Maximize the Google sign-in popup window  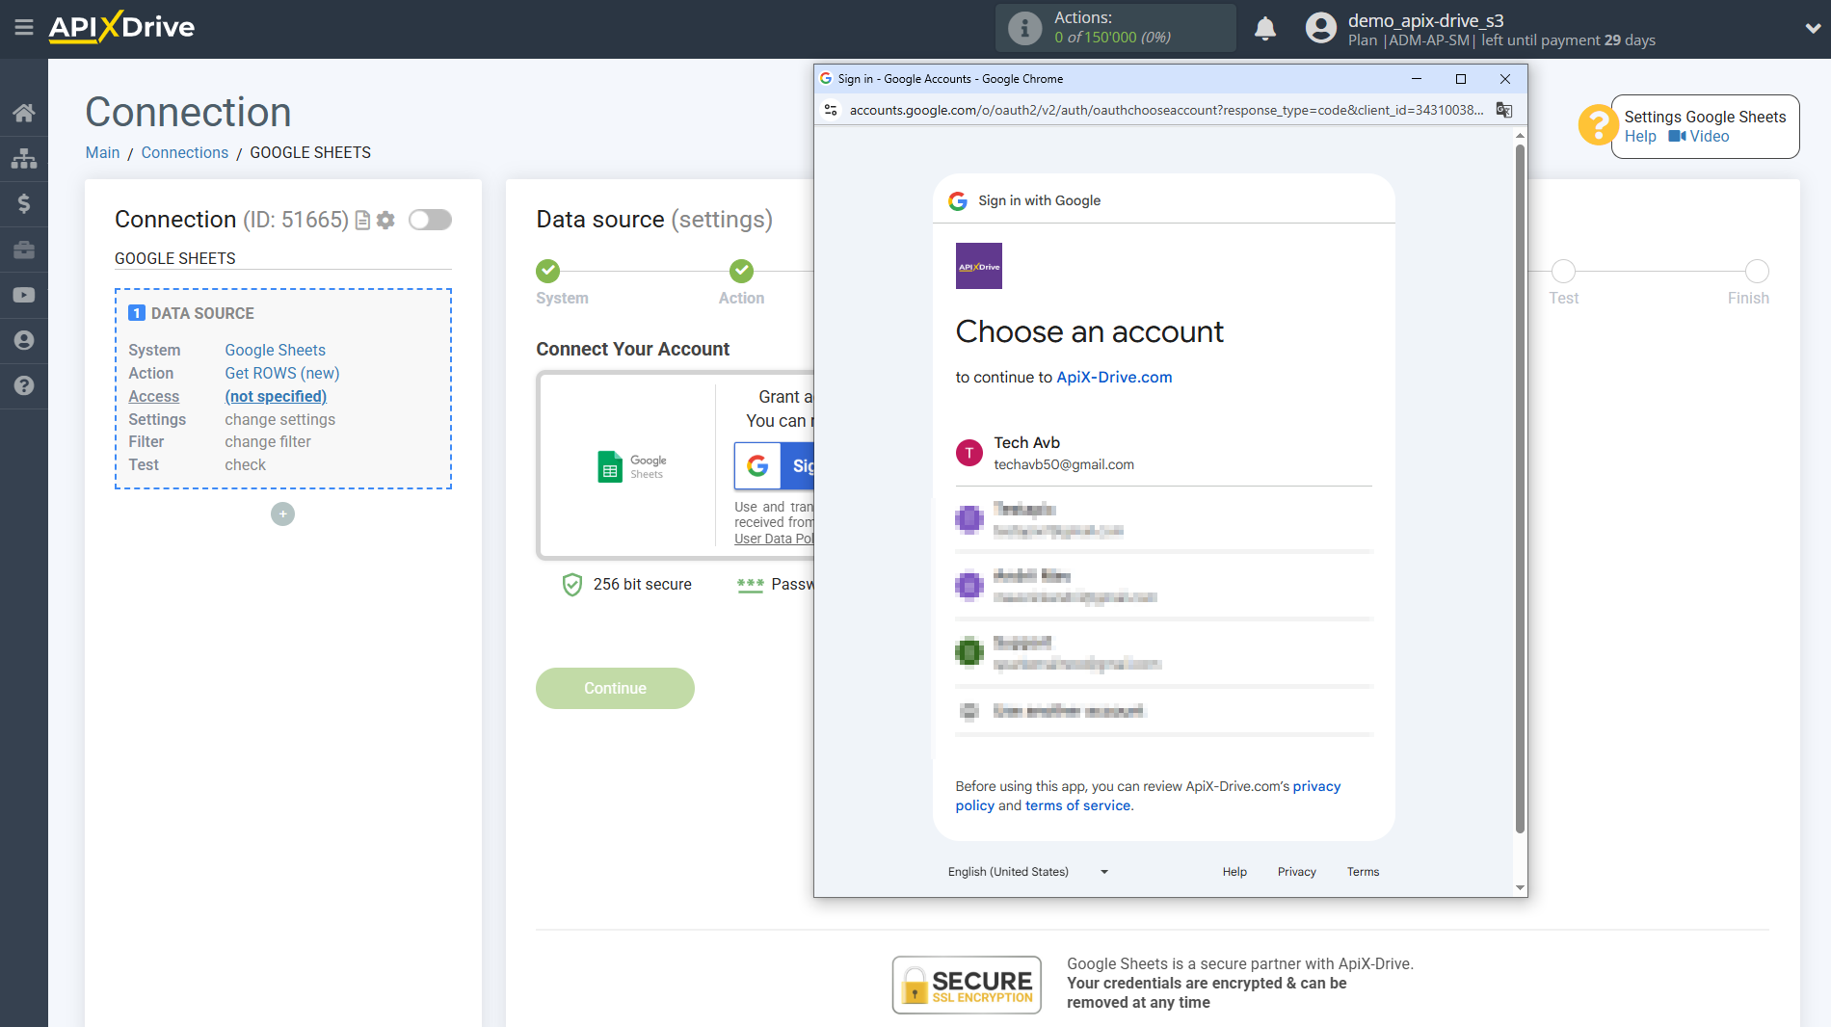pos(1461,79)
